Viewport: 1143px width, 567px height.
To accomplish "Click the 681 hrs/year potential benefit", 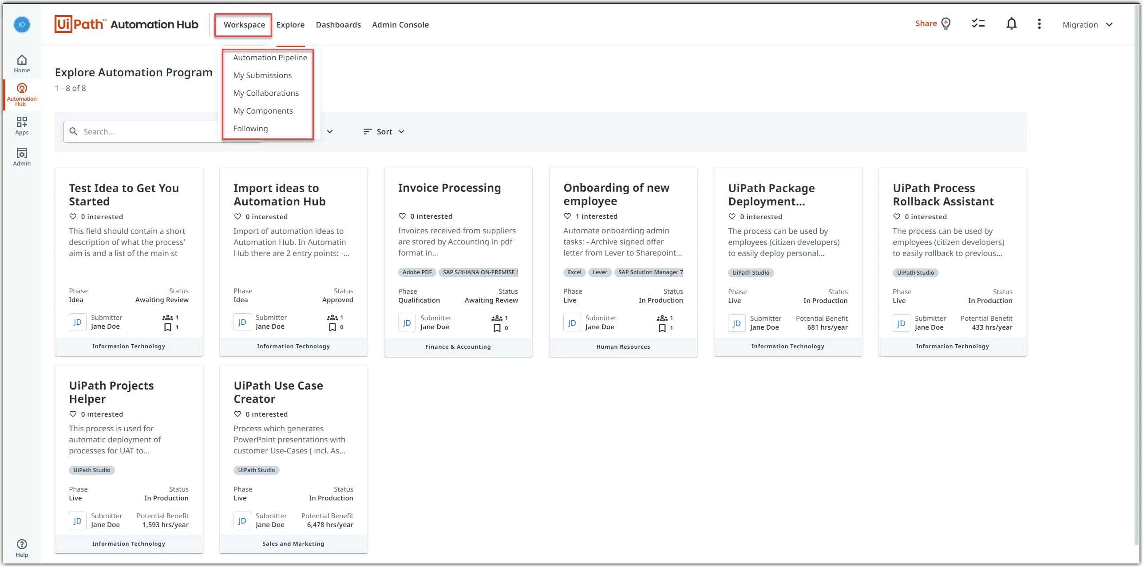I will [x=827, y=327].
